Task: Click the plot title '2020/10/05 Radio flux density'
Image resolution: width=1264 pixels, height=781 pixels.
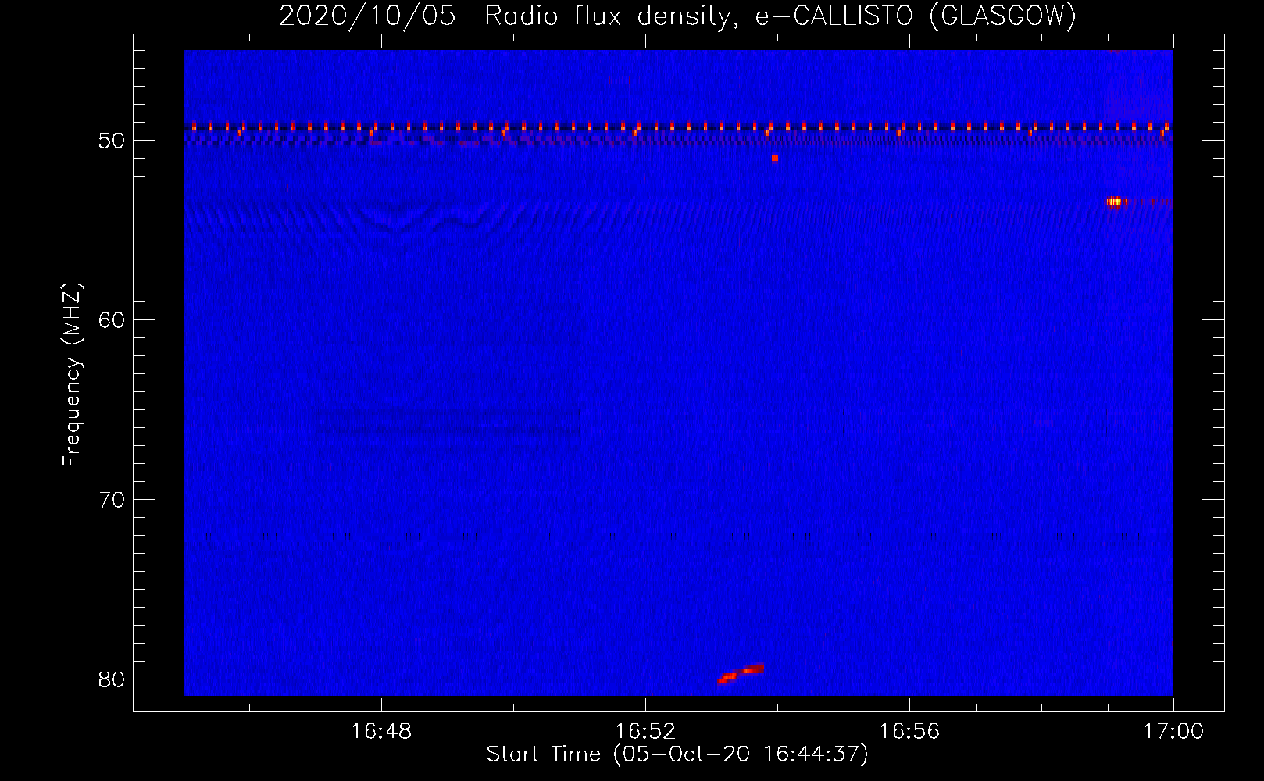Action: coord(504,16)
